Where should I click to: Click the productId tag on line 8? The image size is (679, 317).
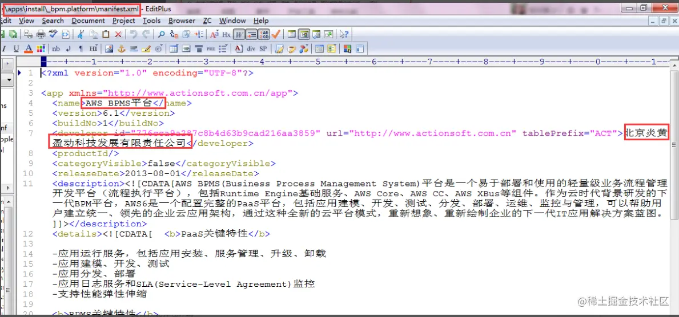(85, 153)
